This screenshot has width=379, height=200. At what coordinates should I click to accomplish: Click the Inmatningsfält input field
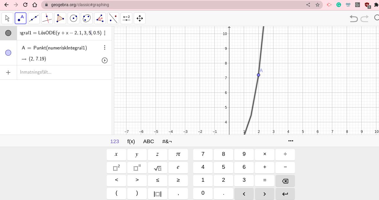click(x=62, y=72)
